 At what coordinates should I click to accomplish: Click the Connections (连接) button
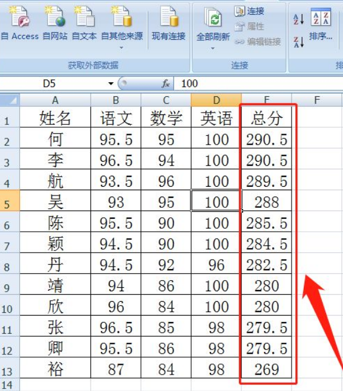[249, 11]
